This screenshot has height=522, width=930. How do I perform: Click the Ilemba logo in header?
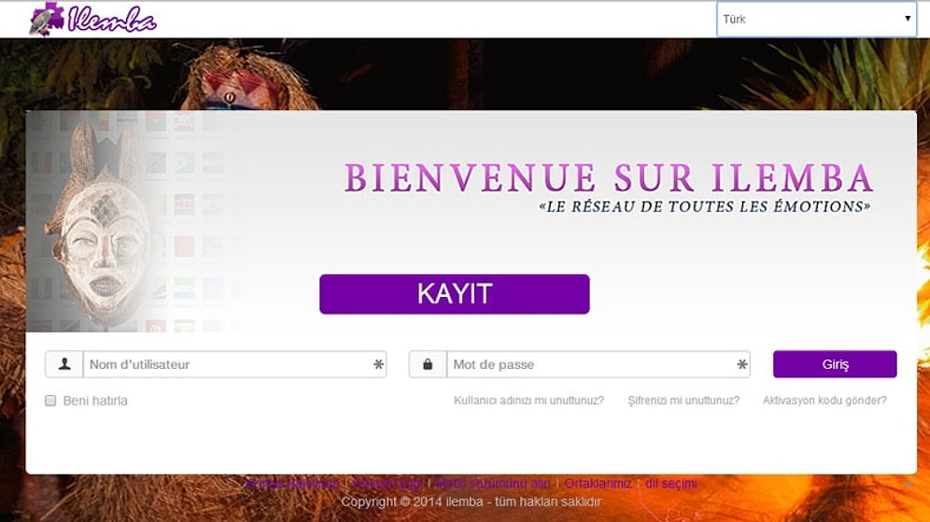point(92,20)
